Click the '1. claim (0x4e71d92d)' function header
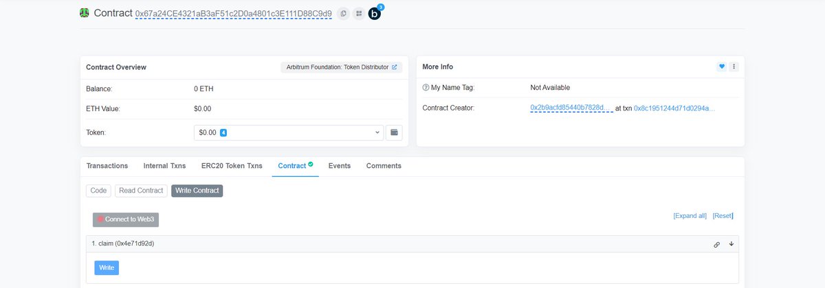This screenshot has width=825, height=288. pos(412,243)
